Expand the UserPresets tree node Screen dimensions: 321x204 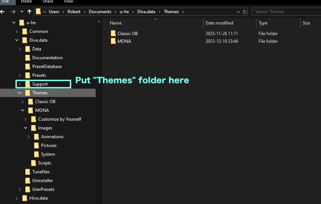point(20,189)
